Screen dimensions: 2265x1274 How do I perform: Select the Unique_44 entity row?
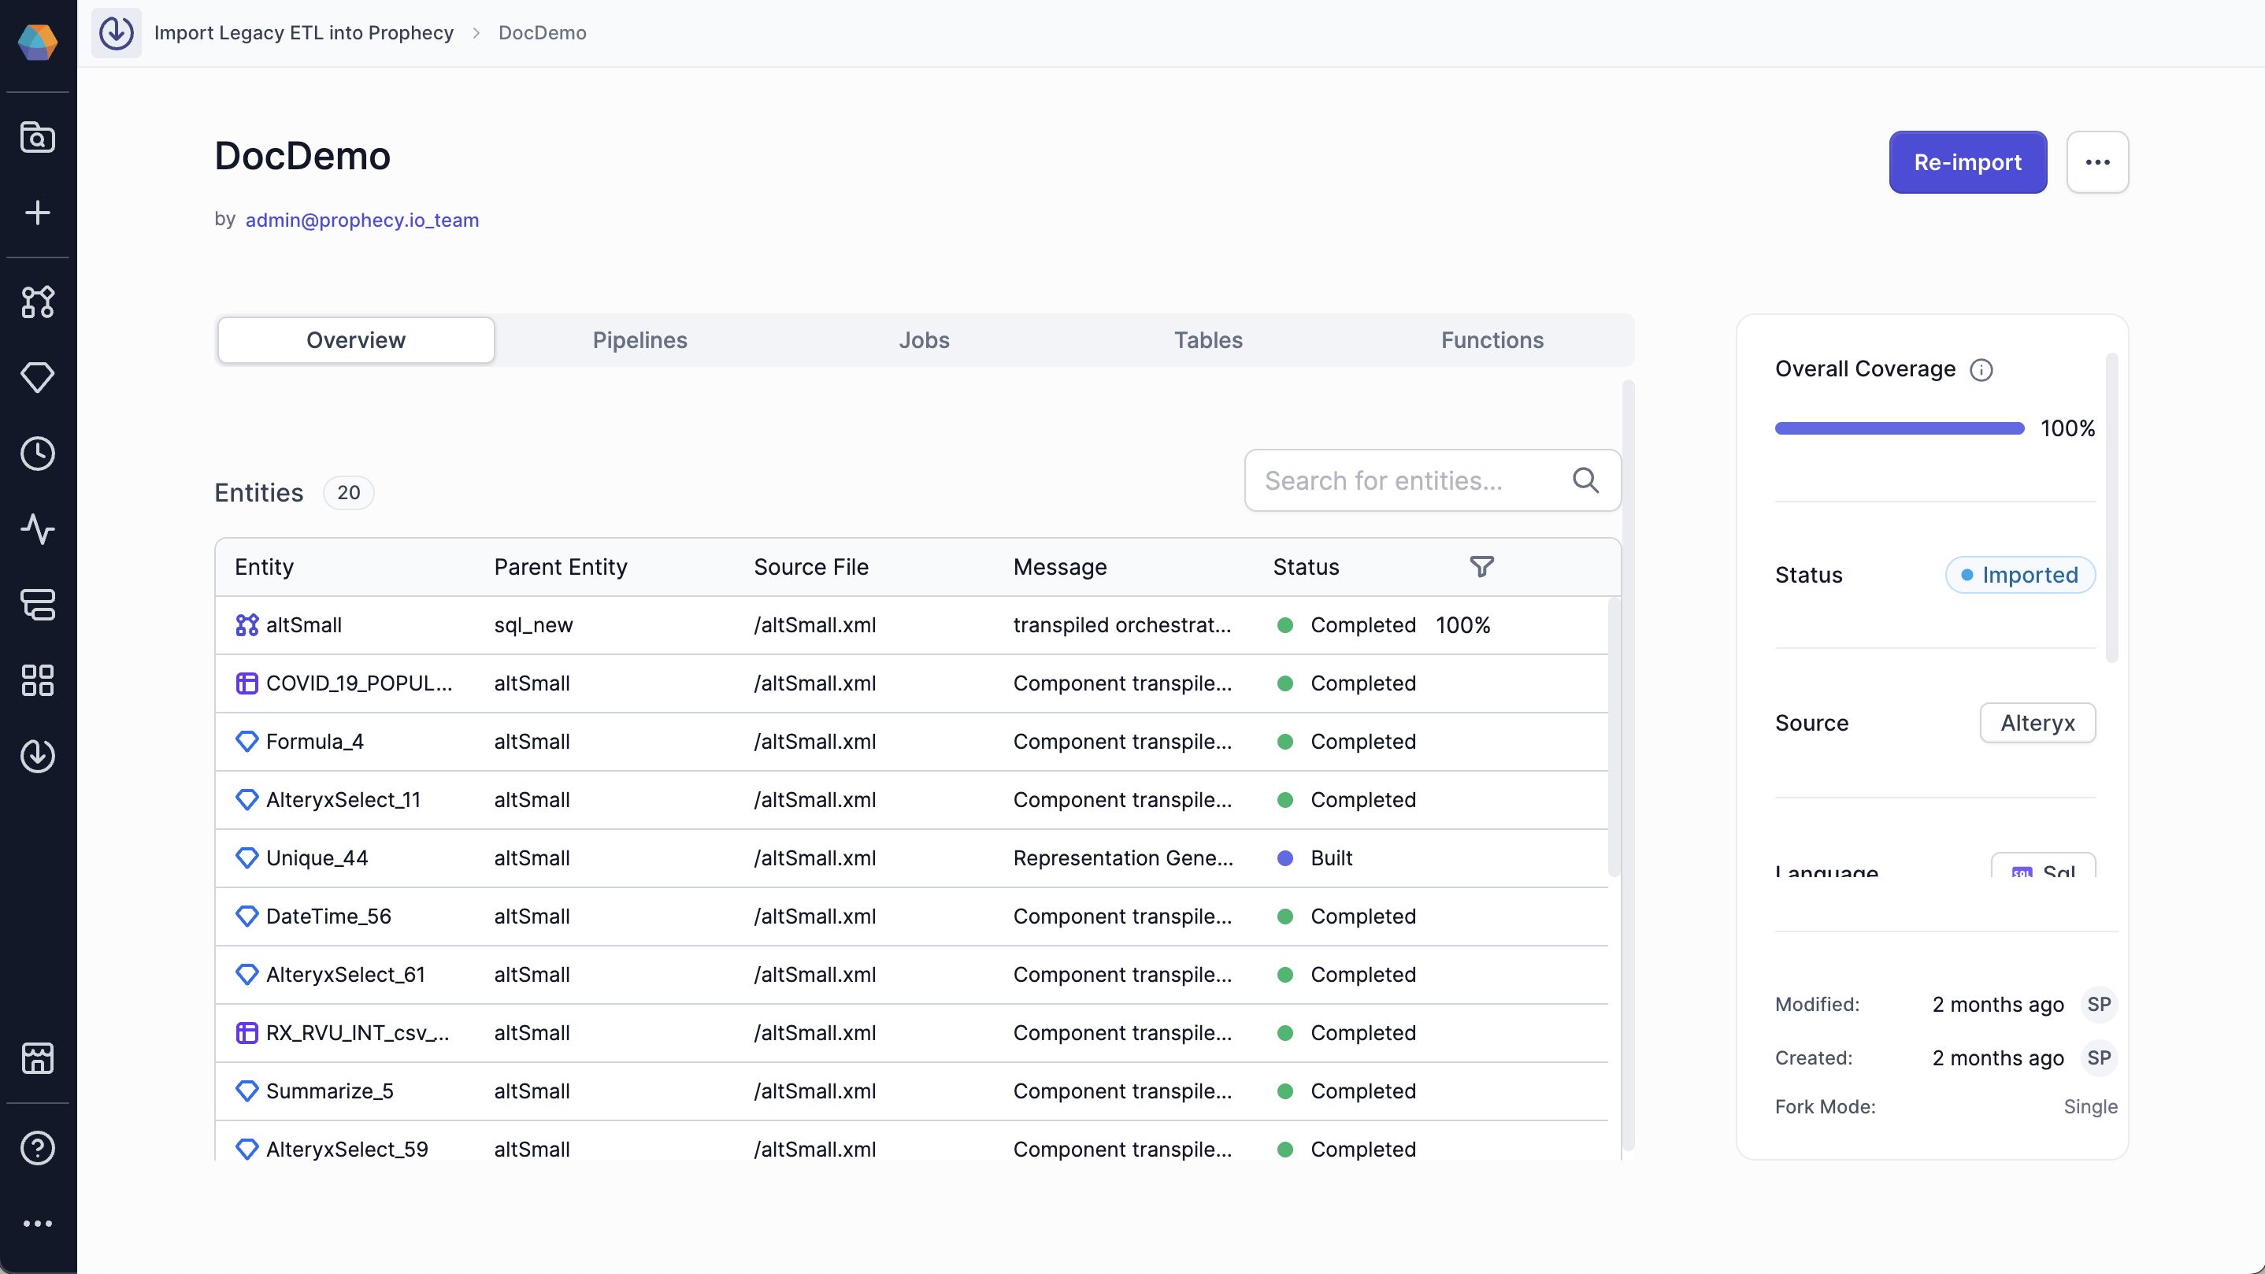click(x=317, y=858)
